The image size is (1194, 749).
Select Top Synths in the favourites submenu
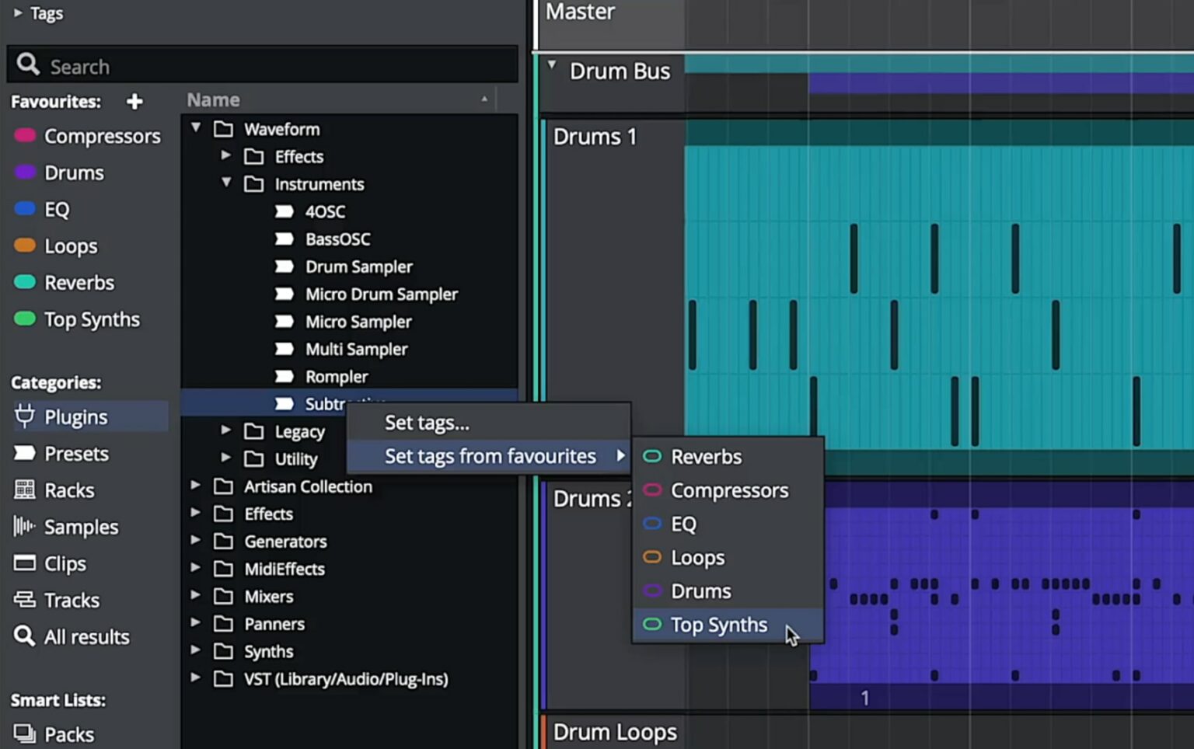pos(718,625)
